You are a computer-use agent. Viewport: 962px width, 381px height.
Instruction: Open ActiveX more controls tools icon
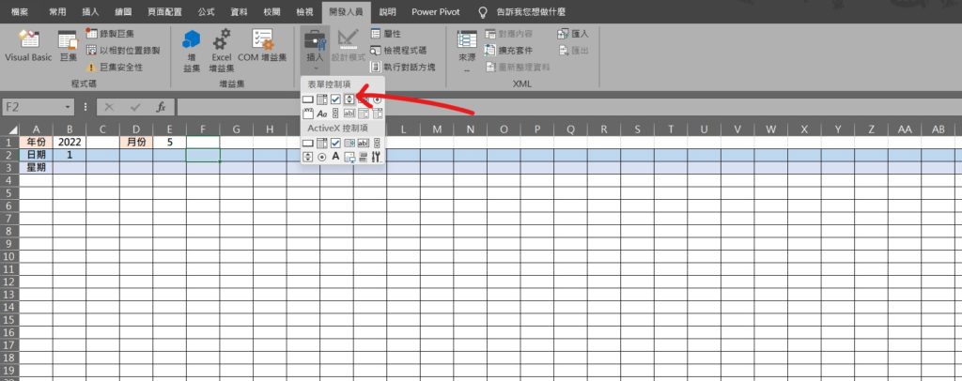378,158
